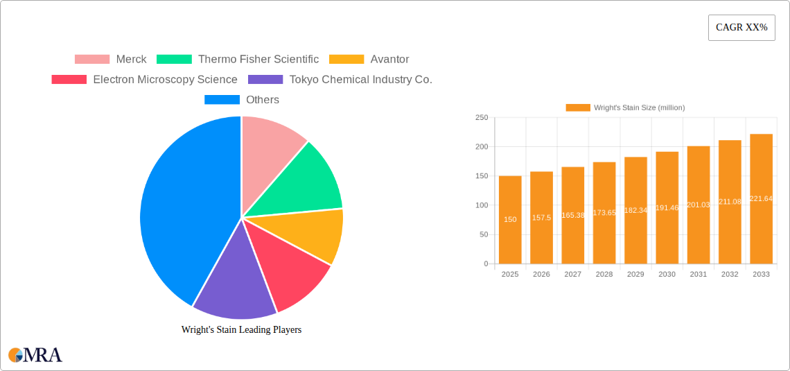790x371 pixels.
Task: Click the 2025 x-axis label
Action: click(510, 274)
